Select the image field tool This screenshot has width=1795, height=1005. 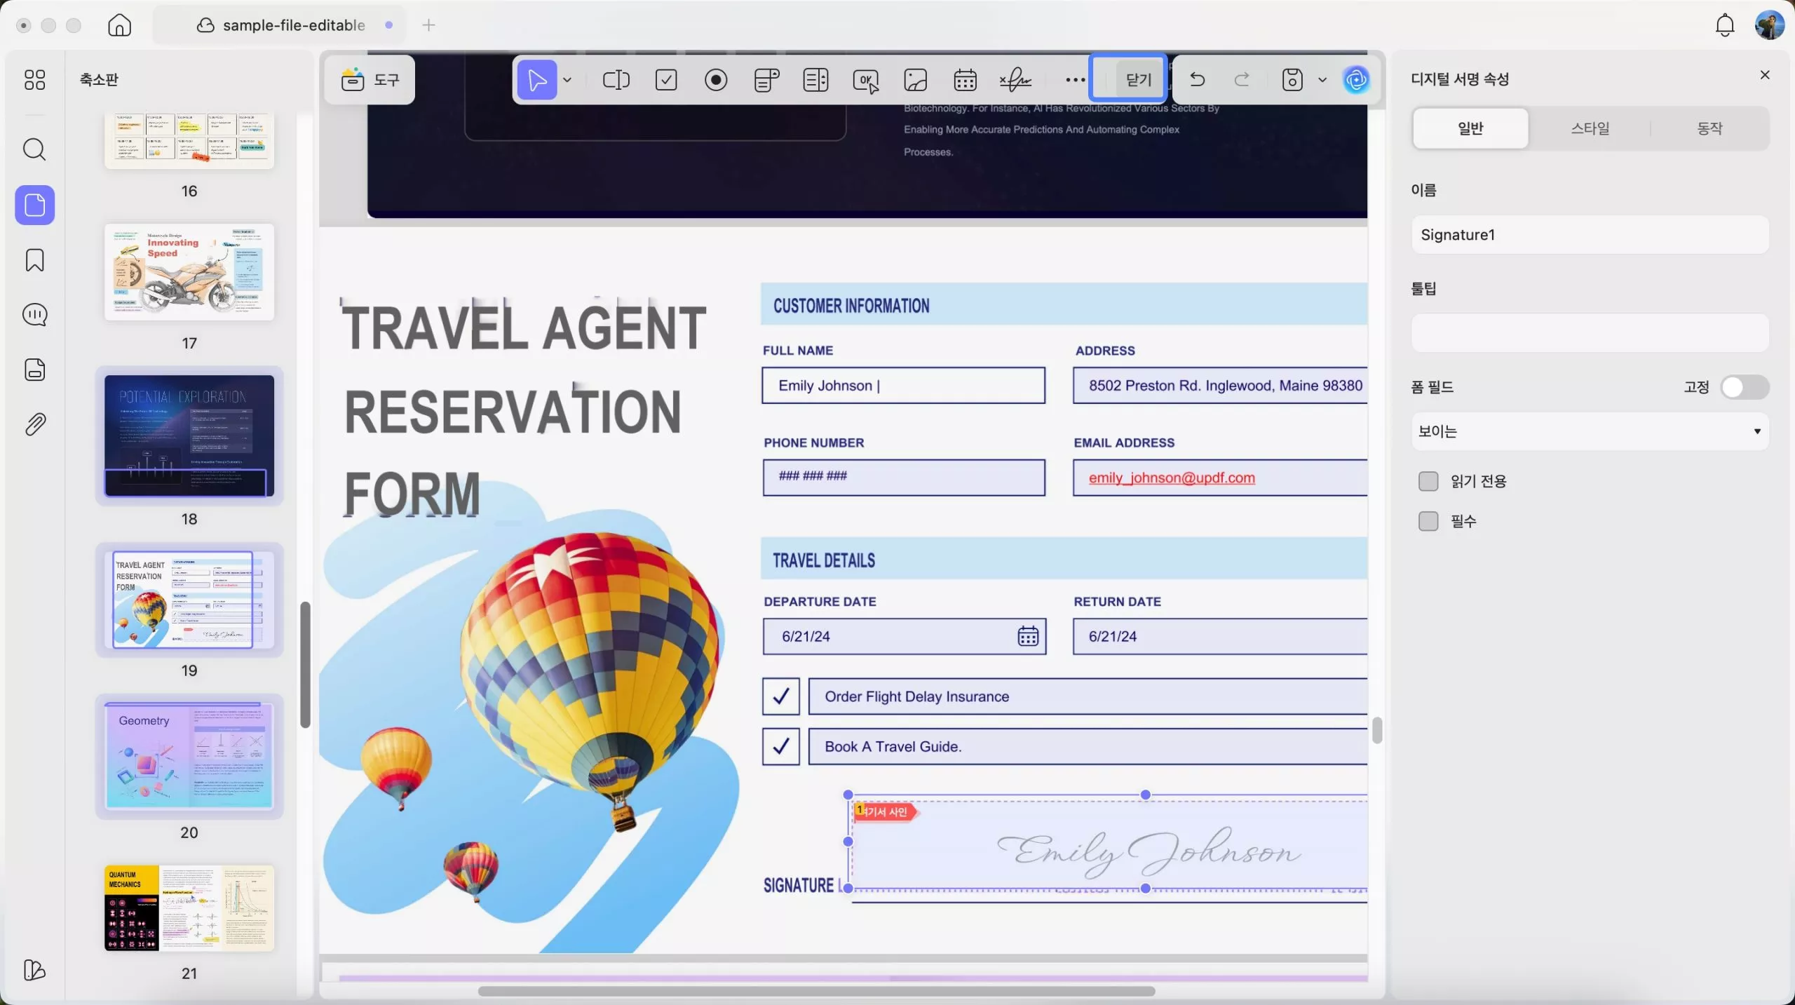click(x=915, y=80)
